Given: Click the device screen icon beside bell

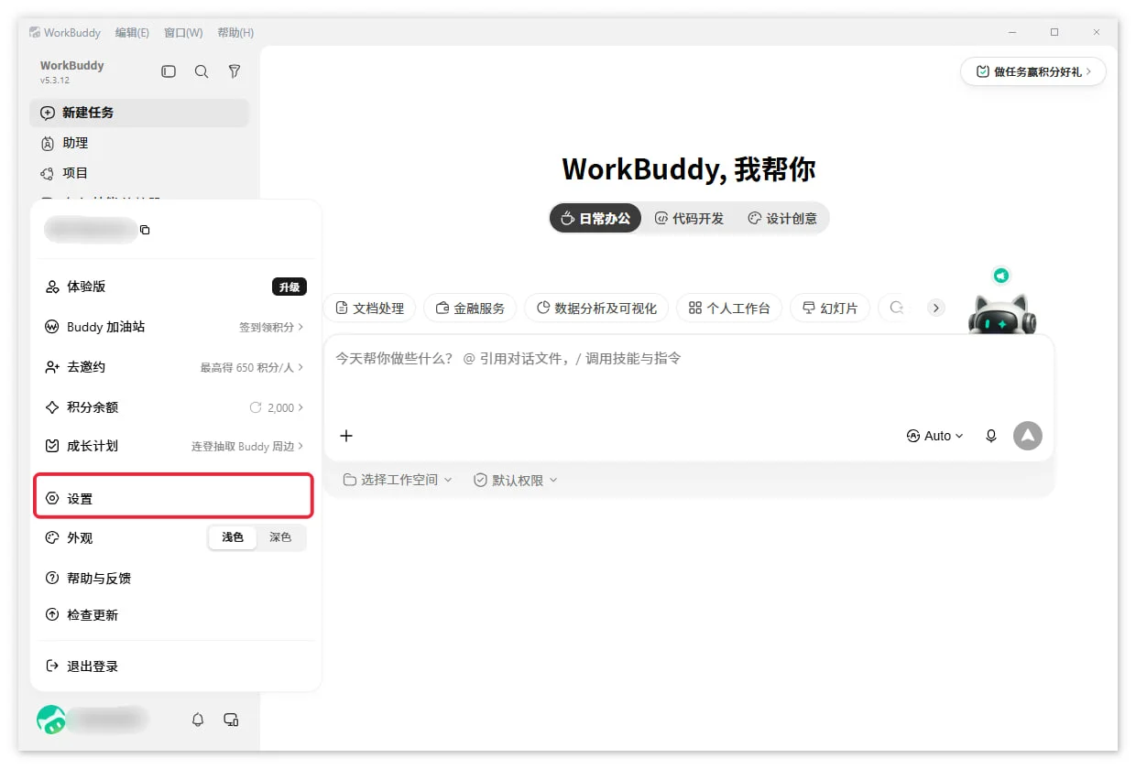Looking at the screenshot, I should (x=231, y=720).
